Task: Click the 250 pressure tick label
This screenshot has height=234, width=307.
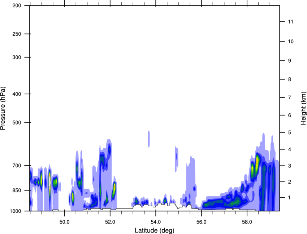Action: click(x=17, y=34)
